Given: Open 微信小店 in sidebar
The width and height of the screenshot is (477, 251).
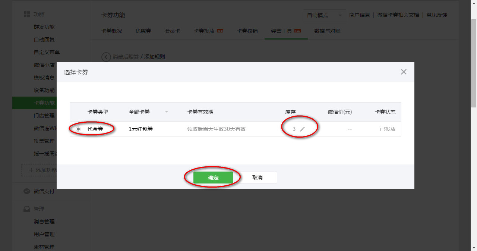Looking at the screenshot, I should click(x=44, y=65).
